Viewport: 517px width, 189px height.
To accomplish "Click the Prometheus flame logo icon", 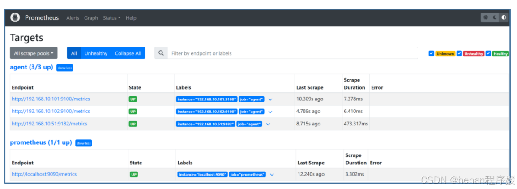I will (15, 17).
